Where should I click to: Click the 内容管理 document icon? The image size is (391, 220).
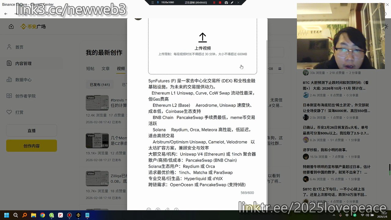pos(9,63)
